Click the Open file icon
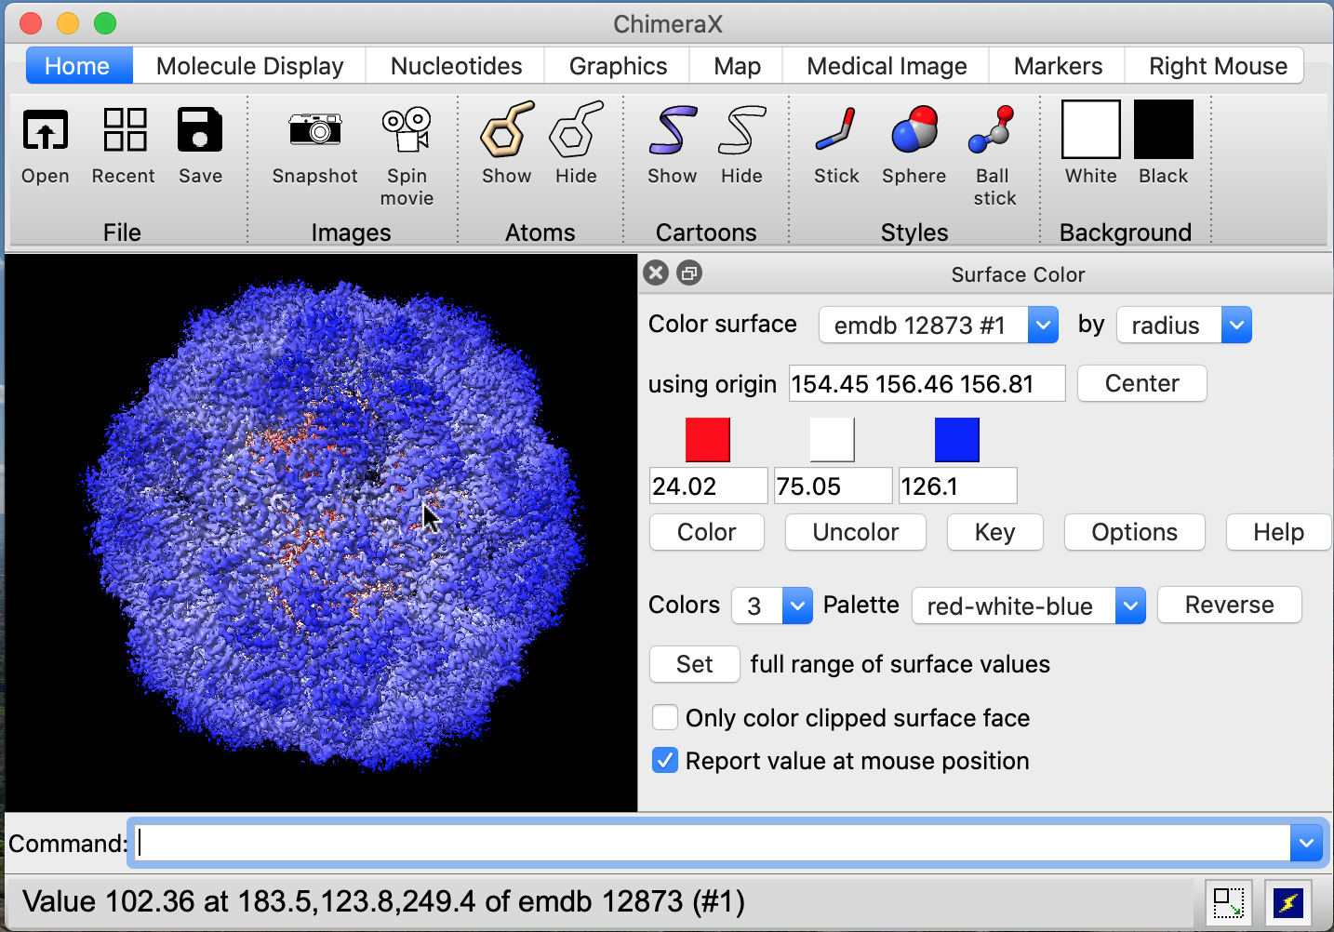Image resolution: width=1334 pixels, height=932 pixels. click(45, 130)
